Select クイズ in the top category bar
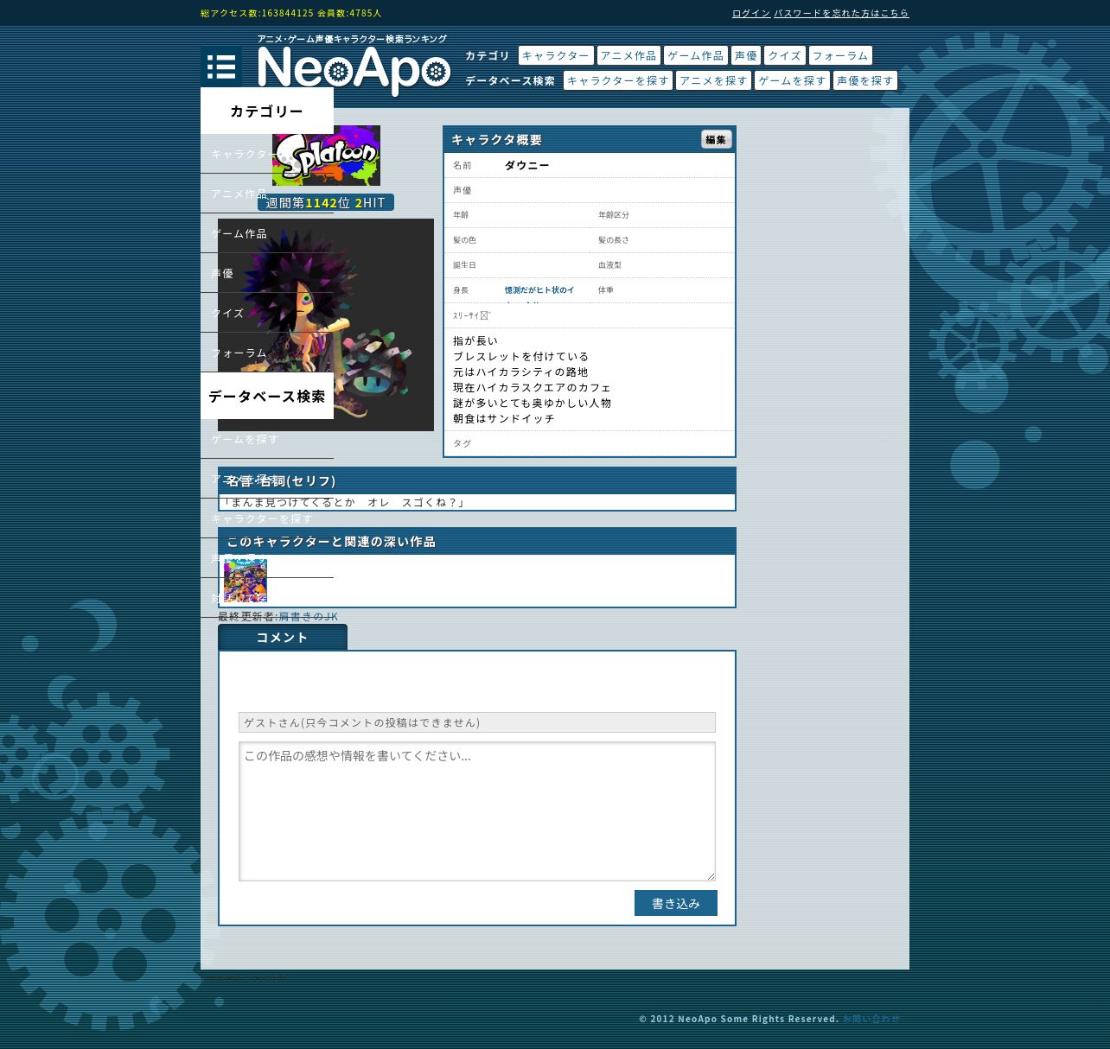This screenshot has width=1110, height=1049. tap(785, 55)
